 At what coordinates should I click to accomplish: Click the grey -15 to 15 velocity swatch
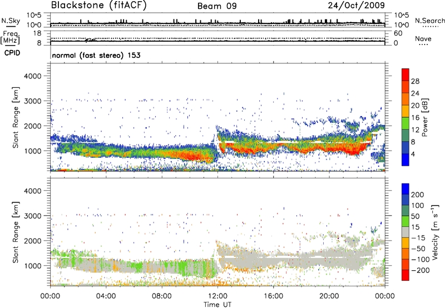point(406,232)
